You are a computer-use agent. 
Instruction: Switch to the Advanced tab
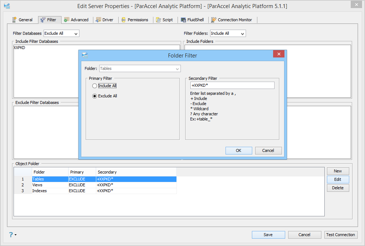[x=77, y=20]
